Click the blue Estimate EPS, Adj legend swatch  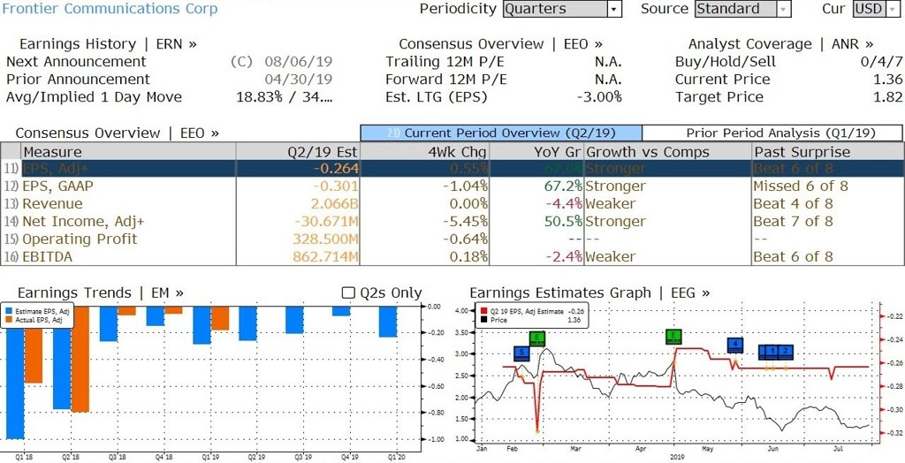[x=7, y=312]
